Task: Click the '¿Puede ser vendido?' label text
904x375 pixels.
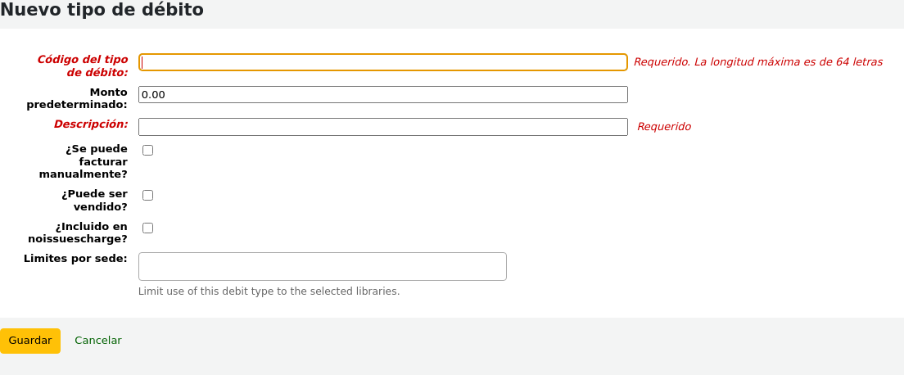Action: click(94, 200)
